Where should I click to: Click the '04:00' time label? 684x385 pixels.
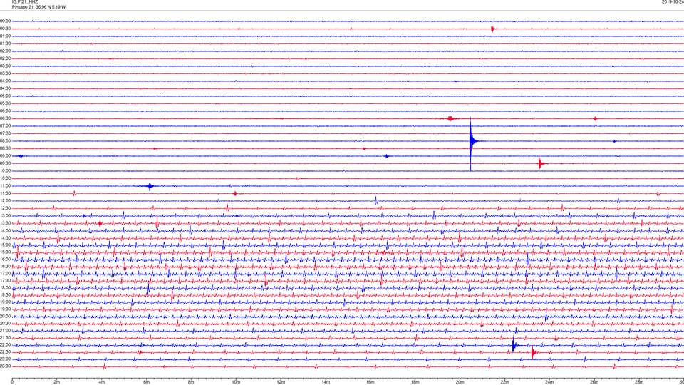coord(5,81)
